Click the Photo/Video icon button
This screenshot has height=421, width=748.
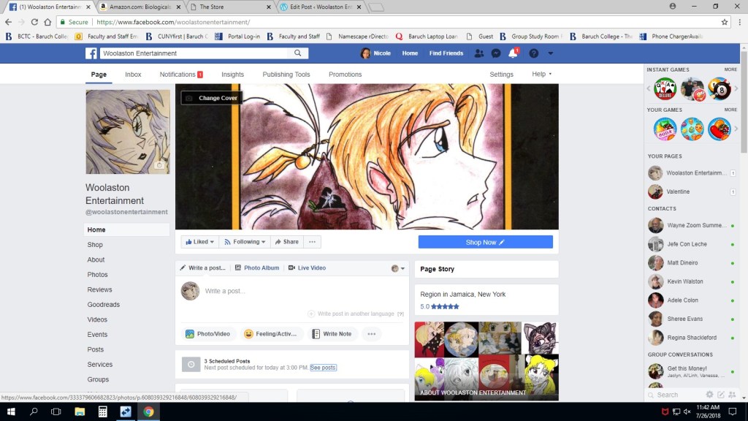click(207, 334)
